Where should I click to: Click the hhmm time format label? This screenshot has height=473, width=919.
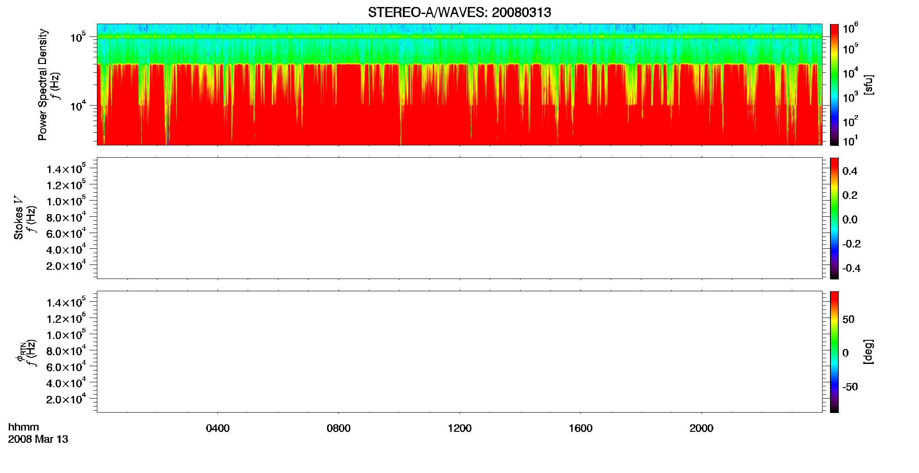tap(24, 427)
